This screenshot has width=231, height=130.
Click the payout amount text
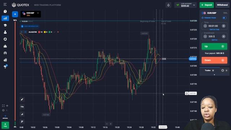[x=220, y=53]
